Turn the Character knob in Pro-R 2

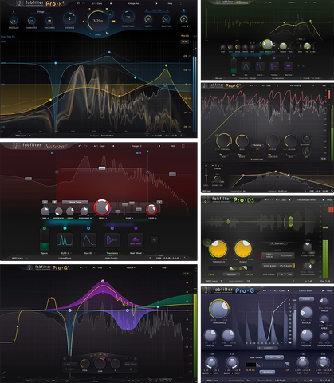pyautogui.click(x=31, y=21)
